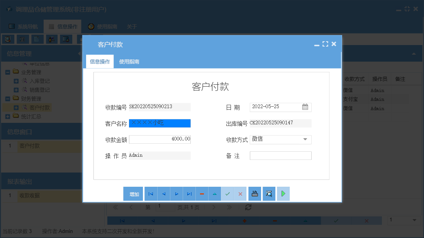
Task: Open print preview via magnifier-document icon
Action: (269, 194)
